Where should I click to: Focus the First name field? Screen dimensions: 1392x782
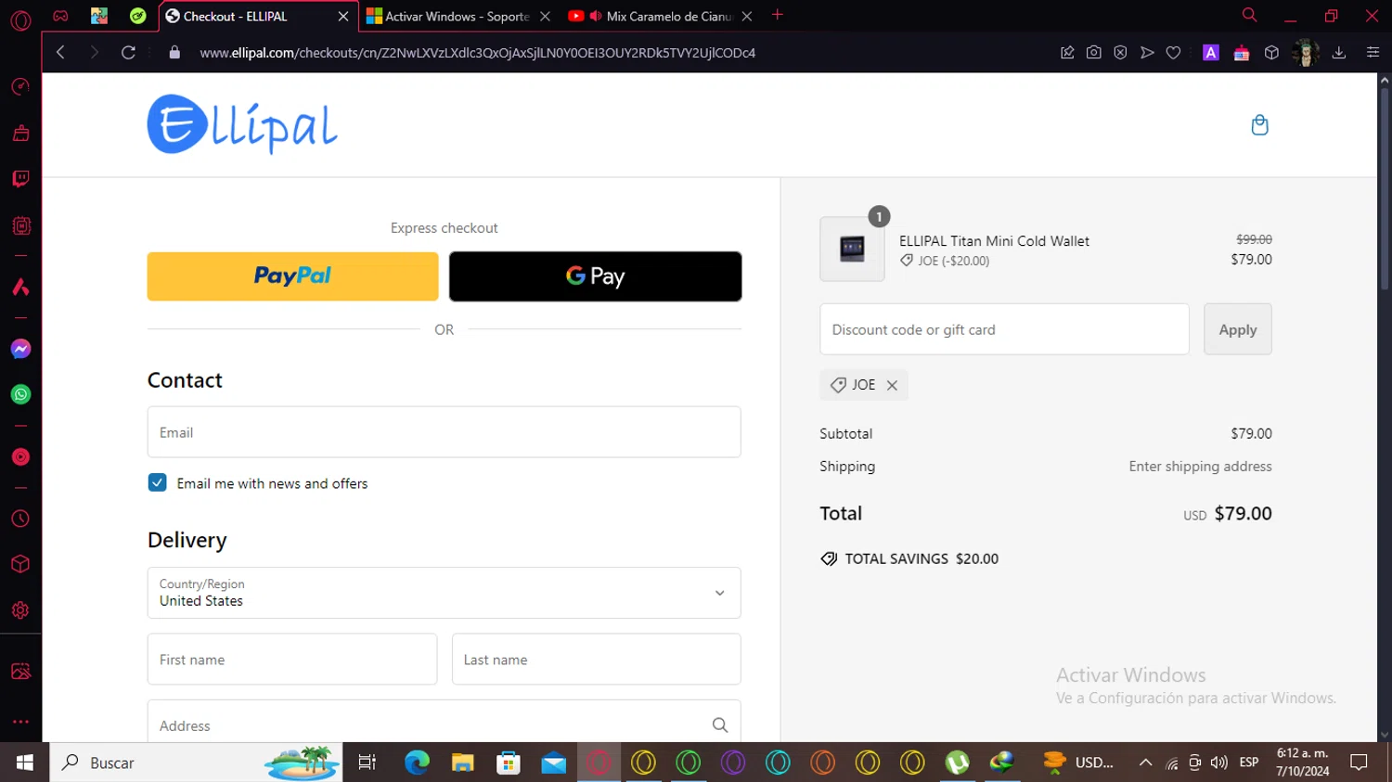pyautogui.click(x=292, y=660)
